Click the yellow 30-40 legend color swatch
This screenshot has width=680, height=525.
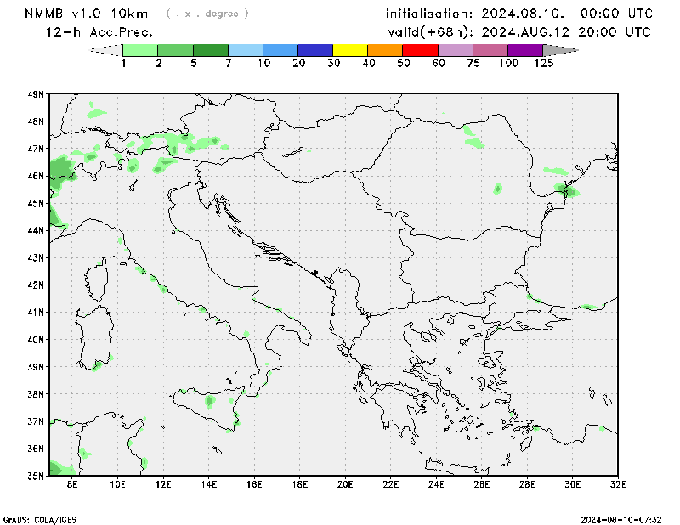click(x=350, y=50)
